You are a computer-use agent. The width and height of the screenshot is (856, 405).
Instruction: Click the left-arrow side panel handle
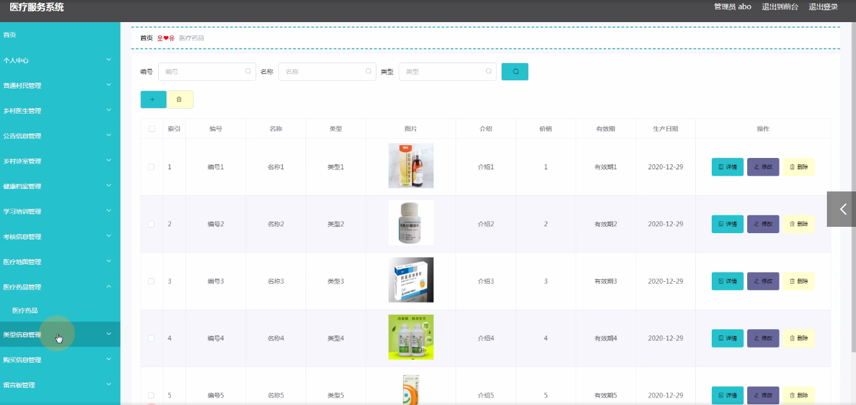pos(841,209)
